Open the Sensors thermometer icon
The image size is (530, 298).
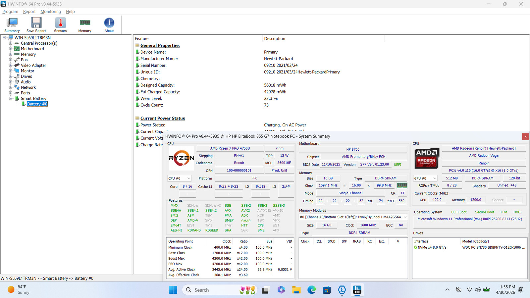[60, 25]
